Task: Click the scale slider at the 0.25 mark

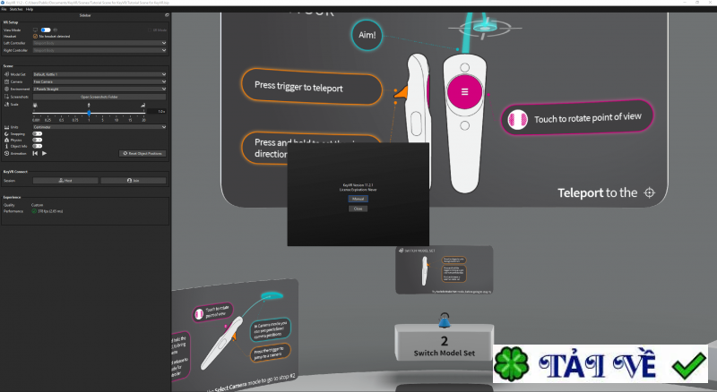Action: (48, 113)
